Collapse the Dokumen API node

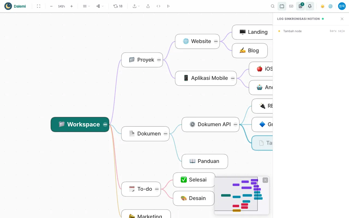[x=235, y=125]
